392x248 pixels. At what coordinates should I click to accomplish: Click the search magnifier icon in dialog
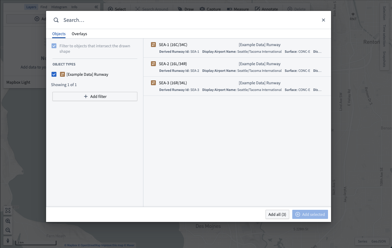[x=56, y=20]
